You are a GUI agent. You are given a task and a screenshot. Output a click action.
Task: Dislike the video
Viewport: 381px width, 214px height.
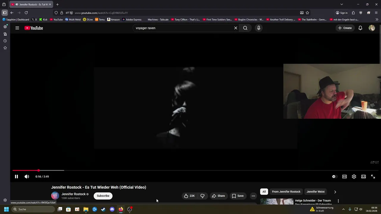click(x=202, y=196)
